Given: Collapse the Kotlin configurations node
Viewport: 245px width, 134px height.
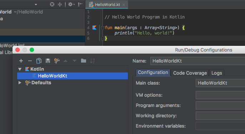Looking at the screenshot, I should coord(20,69).
